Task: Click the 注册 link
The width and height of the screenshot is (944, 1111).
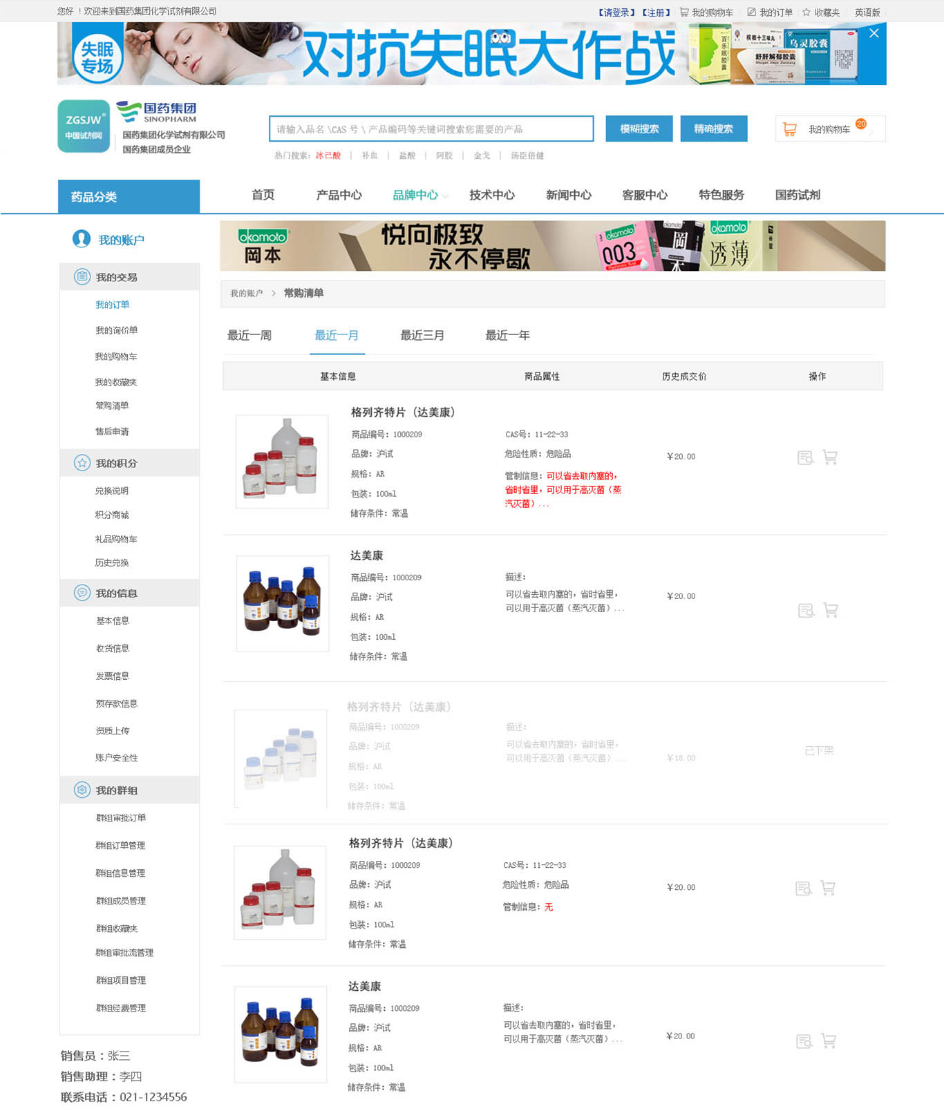Action: pyautogui.click(x=656, y=12)
